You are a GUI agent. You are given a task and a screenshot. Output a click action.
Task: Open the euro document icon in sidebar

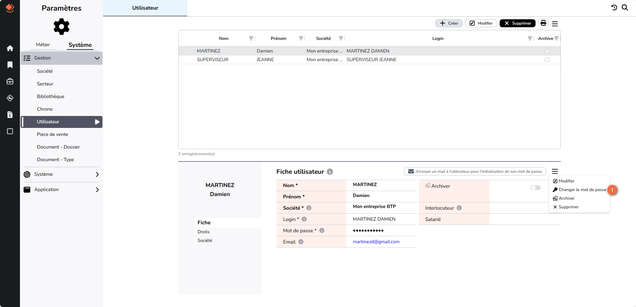[x=10, y=115]
